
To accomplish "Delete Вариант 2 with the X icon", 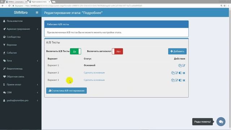I will 184,73.
